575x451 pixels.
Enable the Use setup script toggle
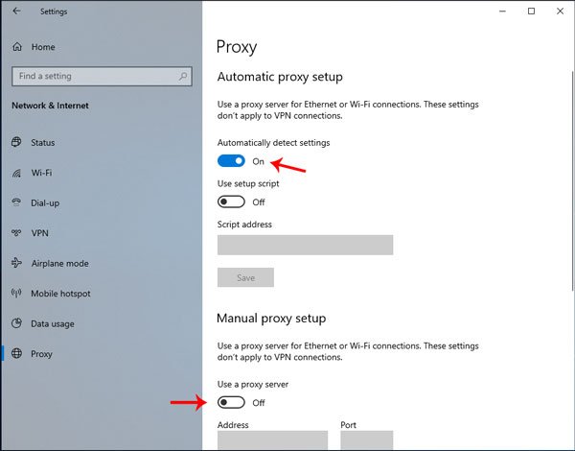[231, 202]
